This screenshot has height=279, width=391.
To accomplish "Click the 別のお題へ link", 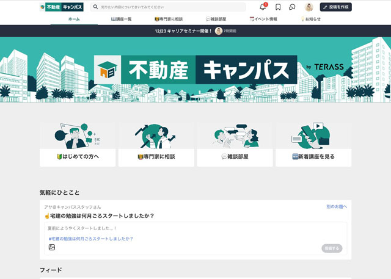I will pos(337,206).
